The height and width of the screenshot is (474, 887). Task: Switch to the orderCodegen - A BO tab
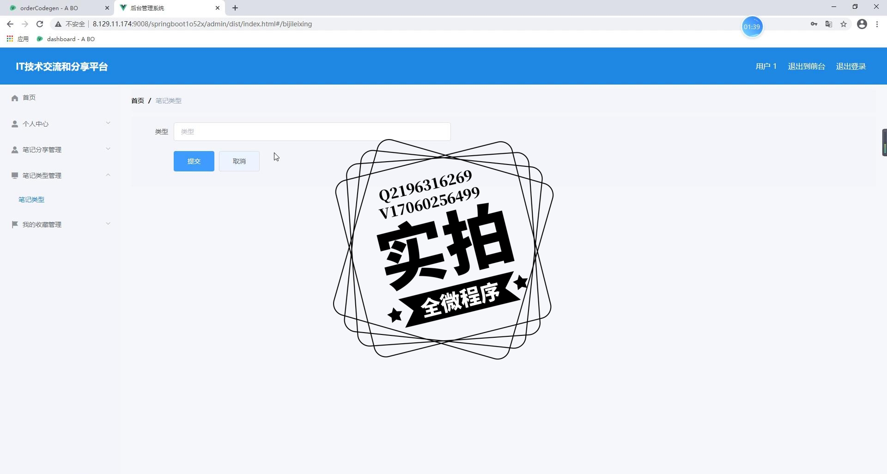click(x=57, y=8)
